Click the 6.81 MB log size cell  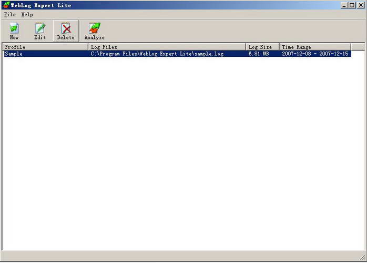point(259,54)
